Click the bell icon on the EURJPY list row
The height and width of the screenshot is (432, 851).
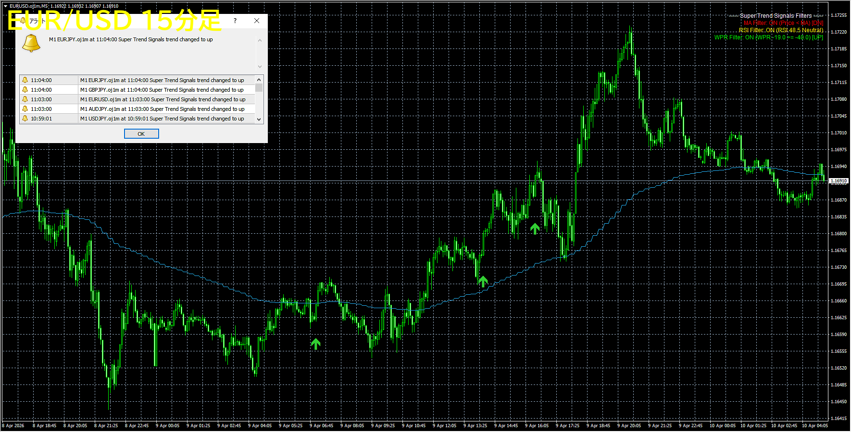[25, 80]
